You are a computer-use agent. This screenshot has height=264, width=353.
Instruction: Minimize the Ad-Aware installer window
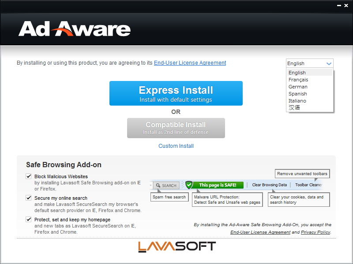coord(339,6)
